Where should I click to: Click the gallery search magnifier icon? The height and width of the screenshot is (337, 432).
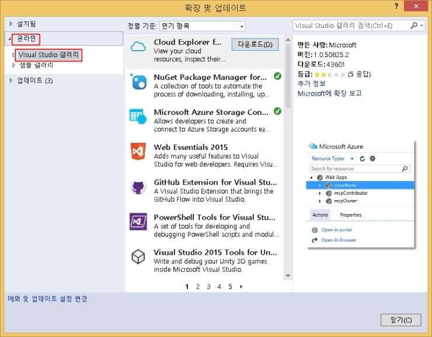pos(414,26)
